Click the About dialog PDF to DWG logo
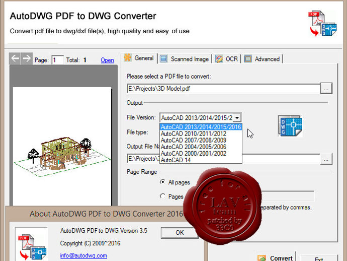Screen dimensions: 347x261 [x=32, y=247]
